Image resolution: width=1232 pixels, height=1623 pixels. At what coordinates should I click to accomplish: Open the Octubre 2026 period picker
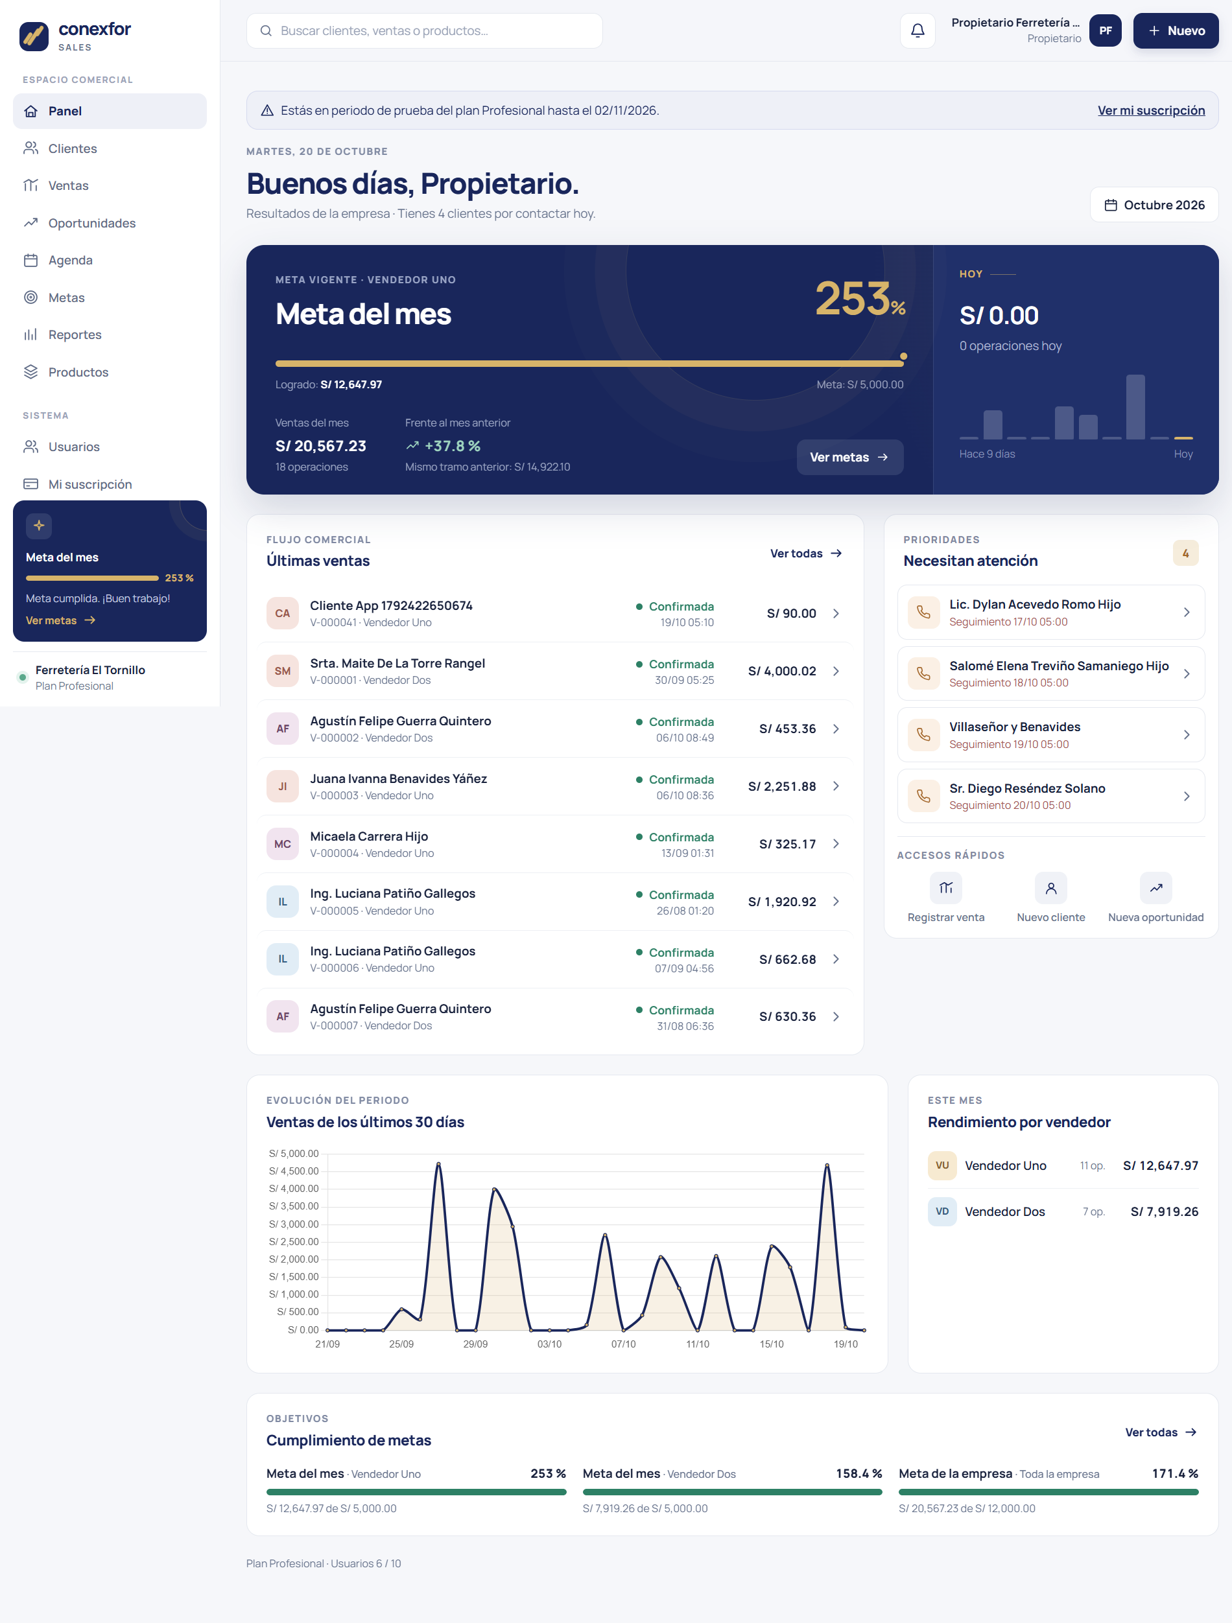(x=1154, y=205)
